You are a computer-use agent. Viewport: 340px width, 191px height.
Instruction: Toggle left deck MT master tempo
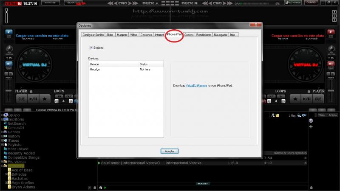point(8,64)
